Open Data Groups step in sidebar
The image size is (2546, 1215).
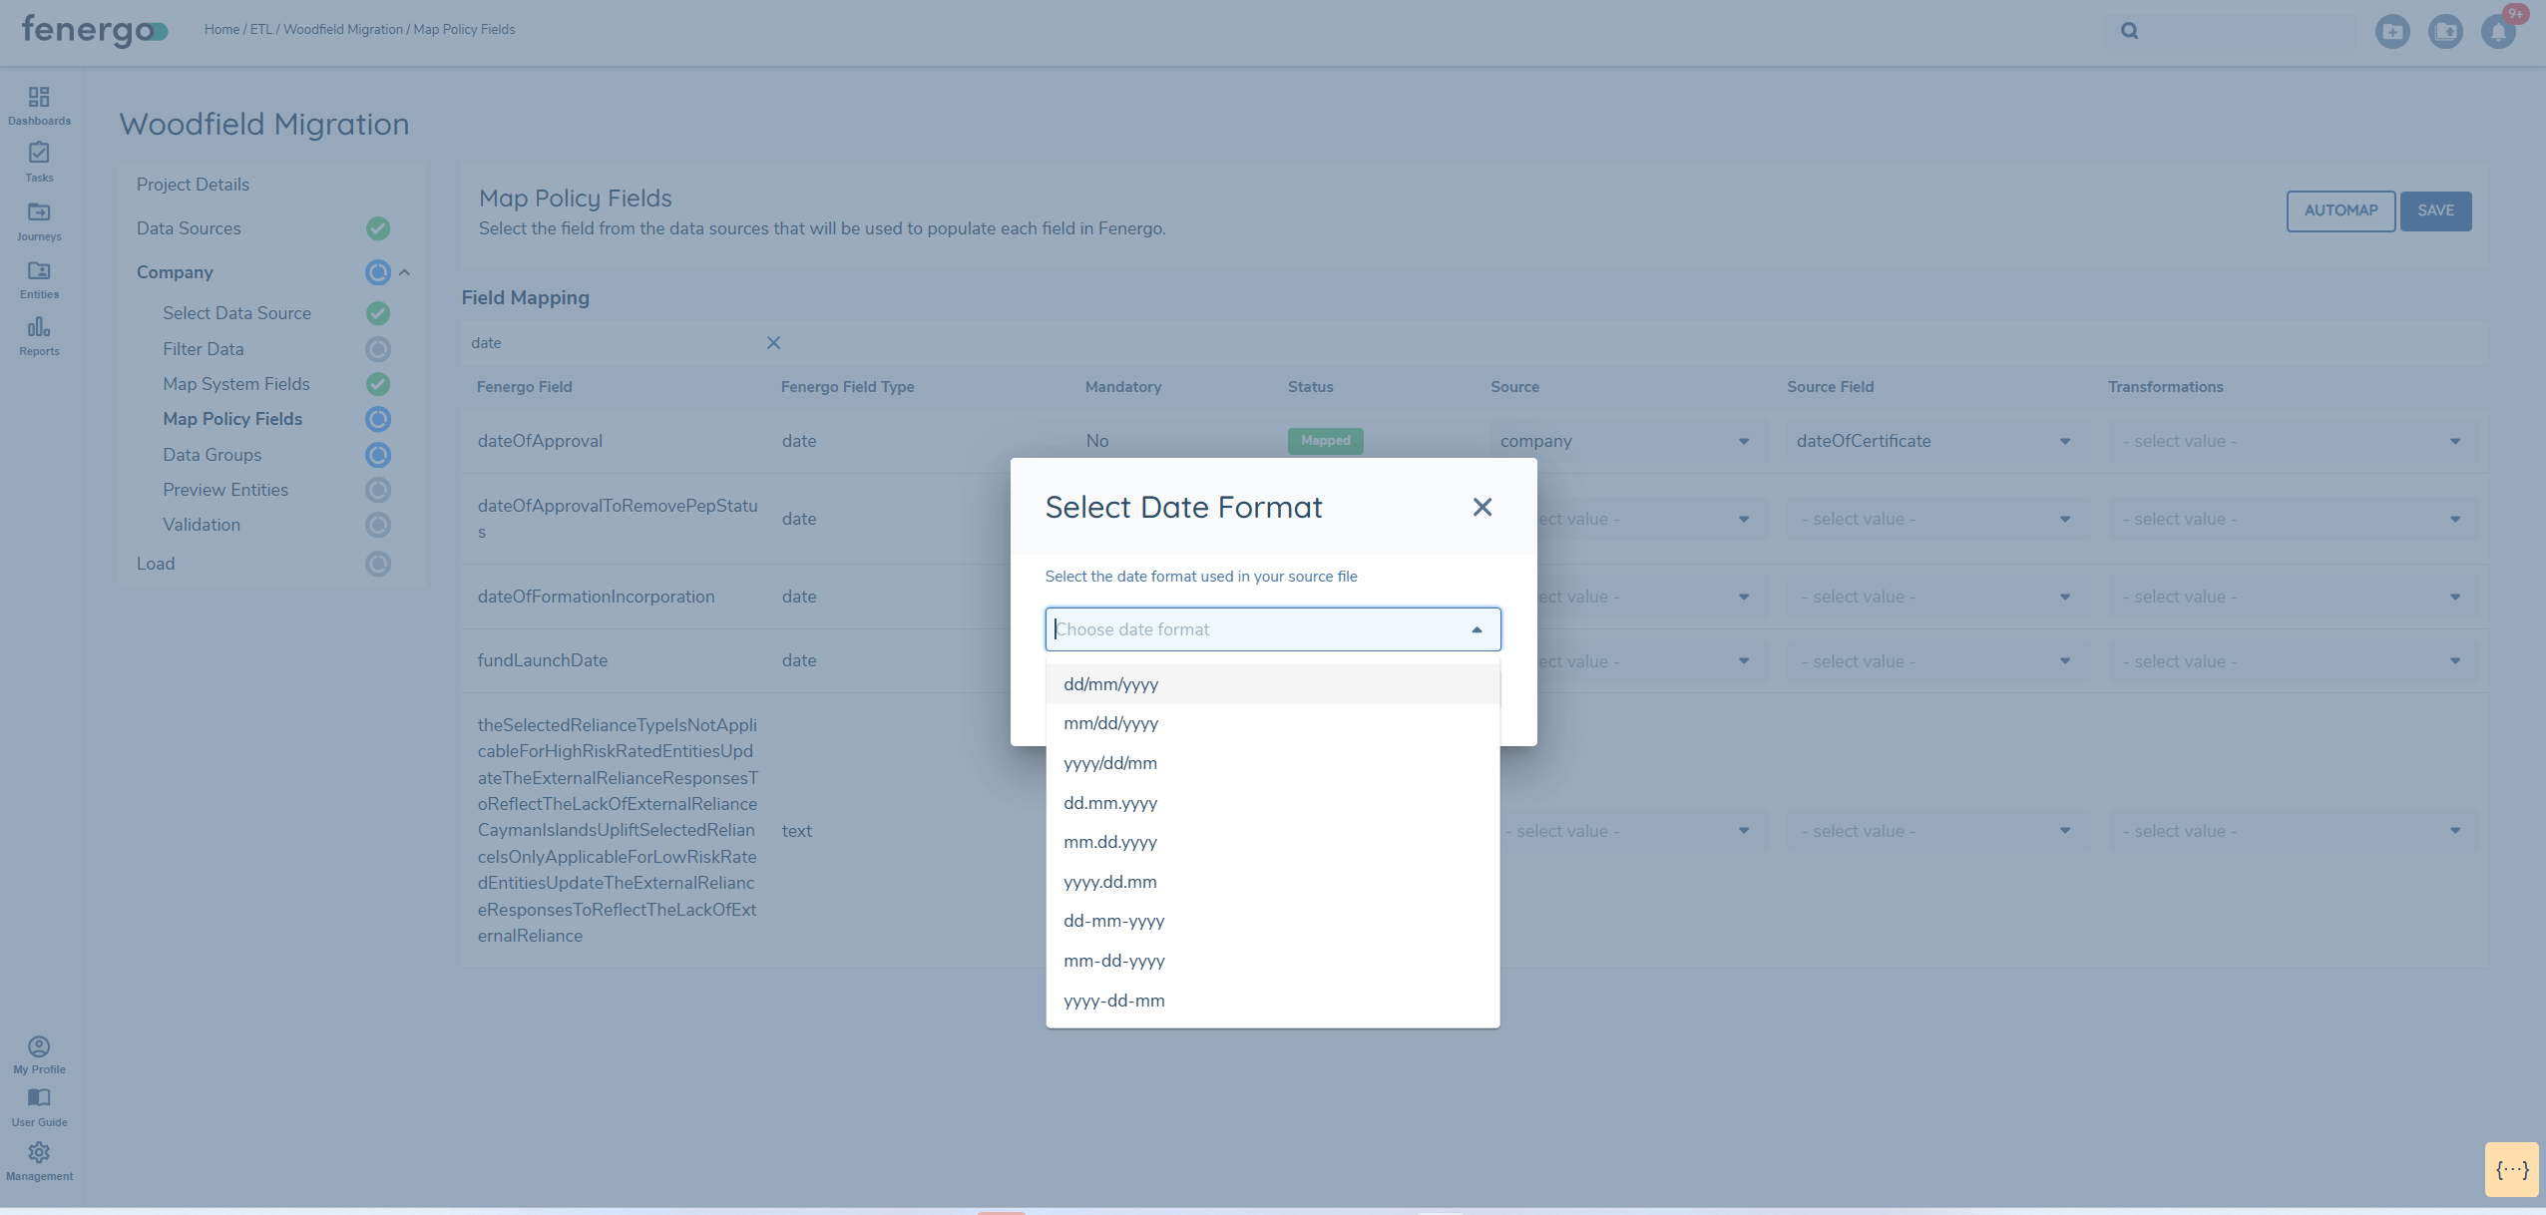point(212,455)
